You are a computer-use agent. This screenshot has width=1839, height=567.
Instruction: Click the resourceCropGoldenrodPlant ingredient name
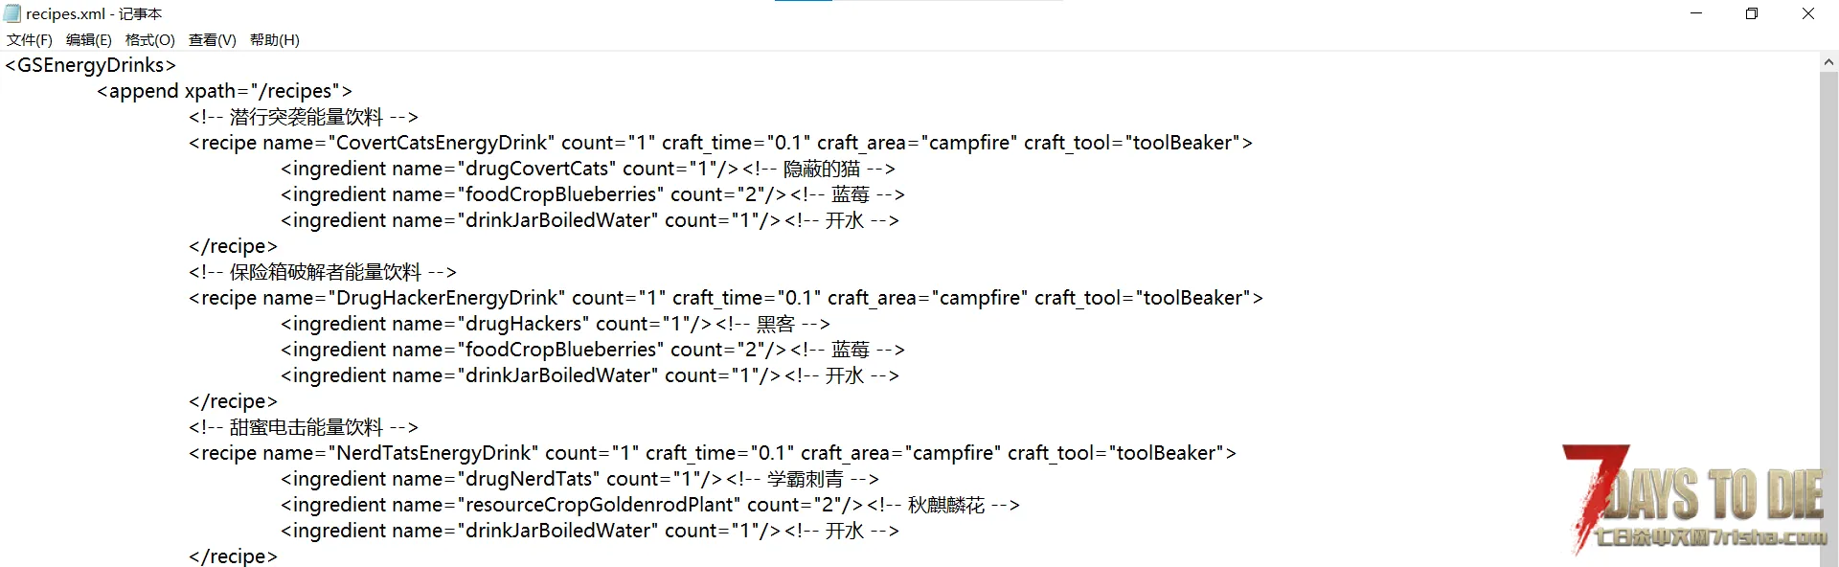(x=602, y=505)
